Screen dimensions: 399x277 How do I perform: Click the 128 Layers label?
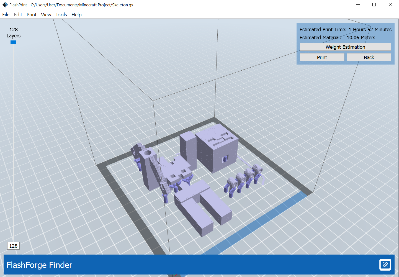(x=14, y=33)
